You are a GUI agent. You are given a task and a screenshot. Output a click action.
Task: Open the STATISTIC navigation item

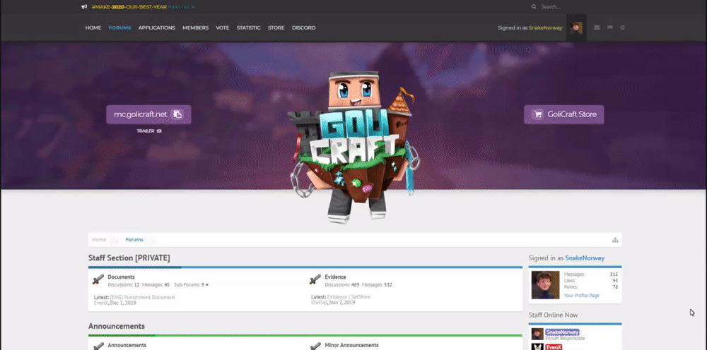(248, 28)
